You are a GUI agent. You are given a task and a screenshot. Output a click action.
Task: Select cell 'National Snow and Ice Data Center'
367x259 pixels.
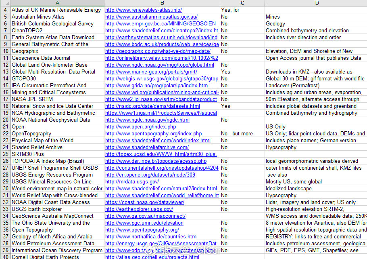click(57, 106)
